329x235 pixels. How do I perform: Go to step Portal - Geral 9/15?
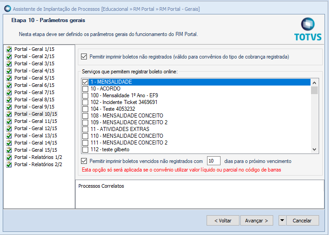[34, 107]
